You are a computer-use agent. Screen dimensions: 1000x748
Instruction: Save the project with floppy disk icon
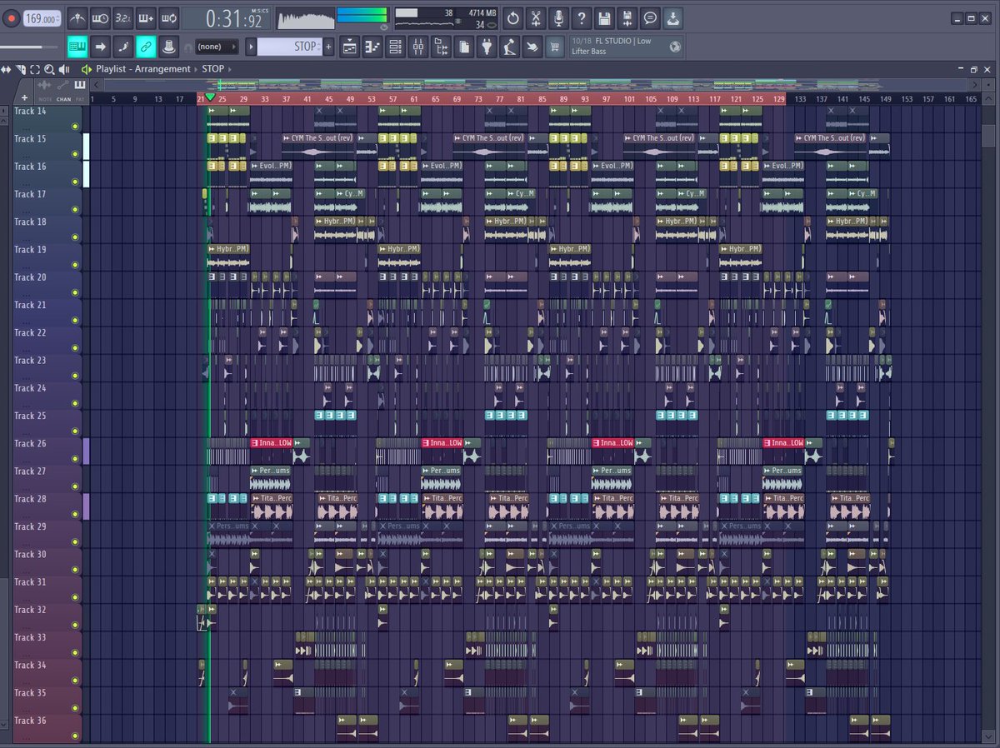click(604, 17)
